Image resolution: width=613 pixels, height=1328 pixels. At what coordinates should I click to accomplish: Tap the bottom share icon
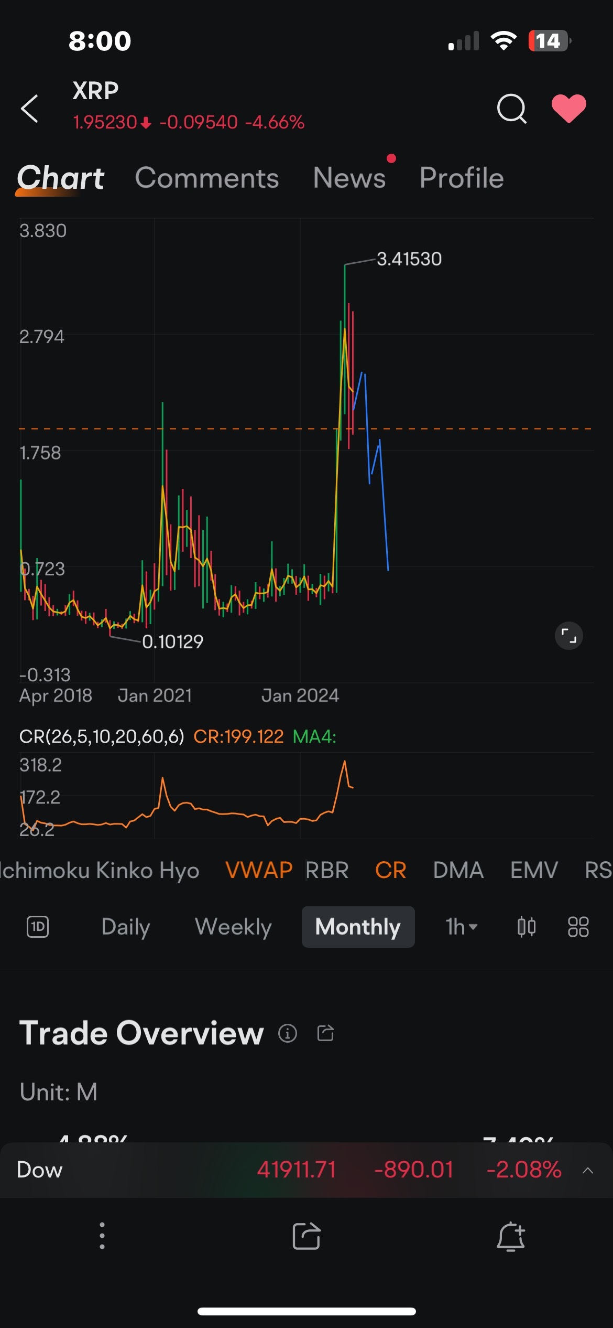coord(306,1236)
